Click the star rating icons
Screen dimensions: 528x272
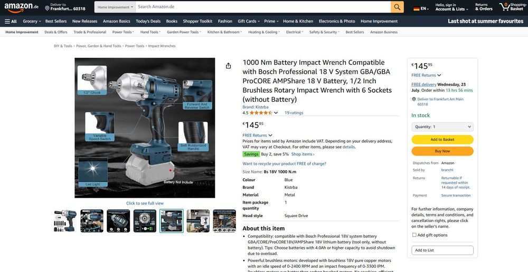[x=261, y=113]
